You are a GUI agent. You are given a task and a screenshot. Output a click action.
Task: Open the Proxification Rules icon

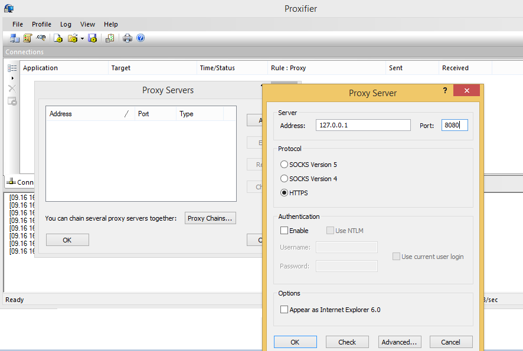(x=27, y=38)
